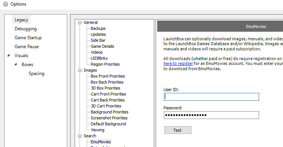The height and width of the screenshot is (147, 283).
Task: Click the 'User ID:' label
Action: (171, 90)
